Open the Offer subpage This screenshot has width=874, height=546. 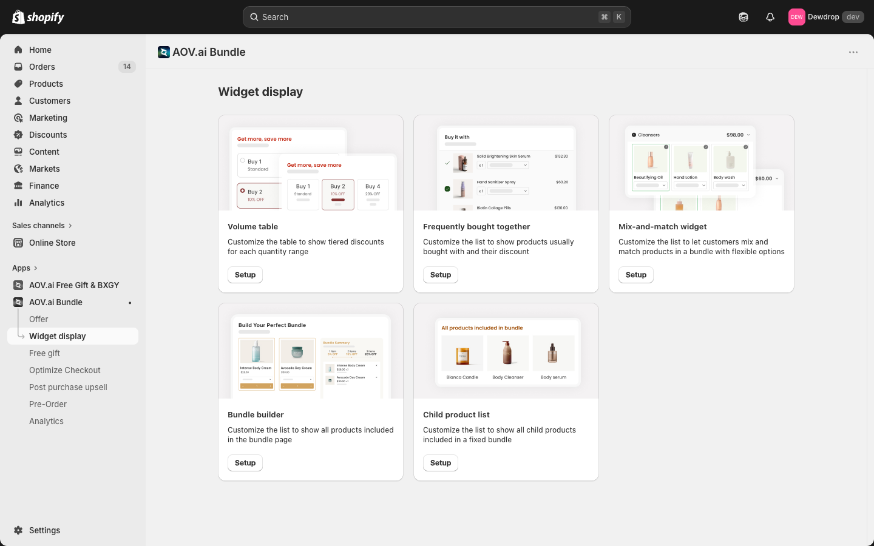tap(73, 319)
